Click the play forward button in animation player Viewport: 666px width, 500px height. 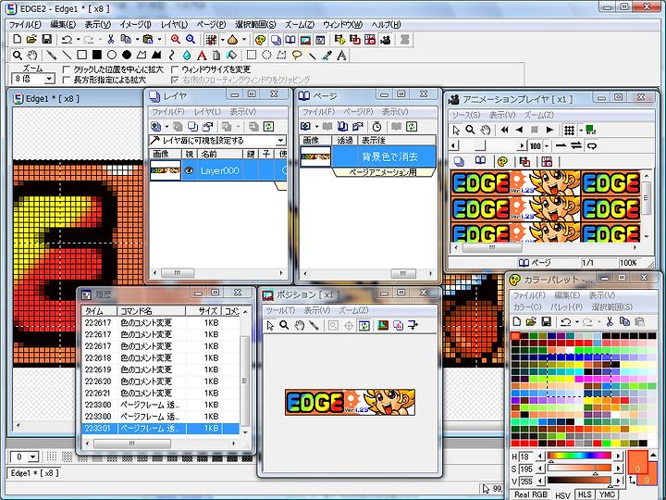click(549, 130)
